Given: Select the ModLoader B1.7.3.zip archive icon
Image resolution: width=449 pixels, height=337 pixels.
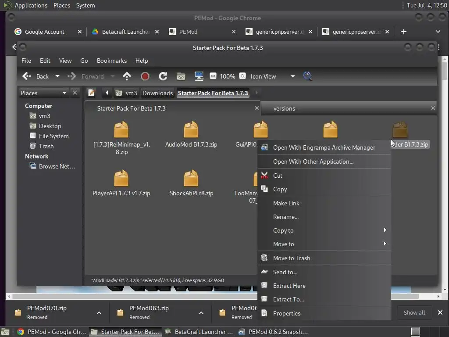Looking at the screenshot, I should [400, 129].
